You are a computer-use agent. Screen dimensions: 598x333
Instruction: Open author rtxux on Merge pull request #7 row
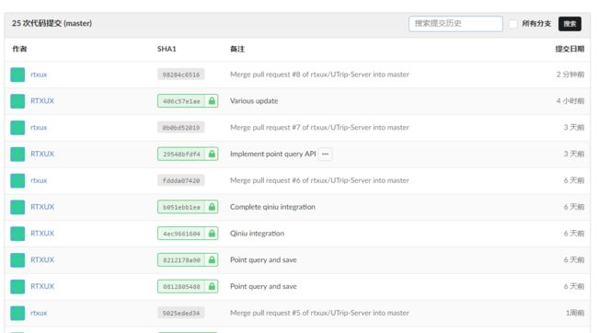39,127
